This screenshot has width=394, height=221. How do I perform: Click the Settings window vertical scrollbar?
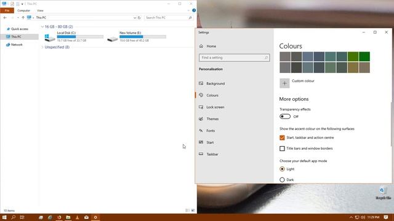(392, 124)
